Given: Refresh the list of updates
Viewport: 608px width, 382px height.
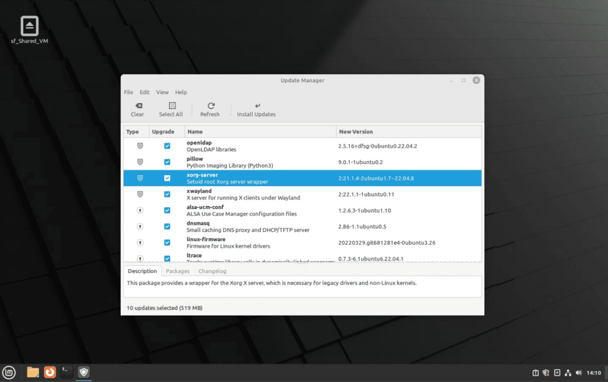Looking at the screenshot, I should 210,109.
